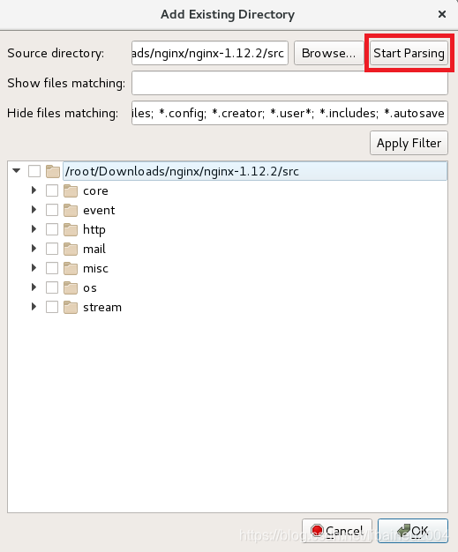Click the stream folder icon

coord(71,307)
